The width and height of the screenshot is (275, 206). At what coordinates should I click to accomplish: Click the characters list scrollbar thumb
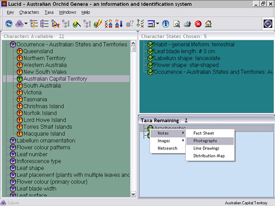click(x=133, y=49)
